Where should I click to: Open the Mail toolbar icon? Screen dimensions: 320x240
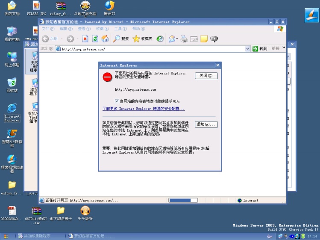coord(172,39)
